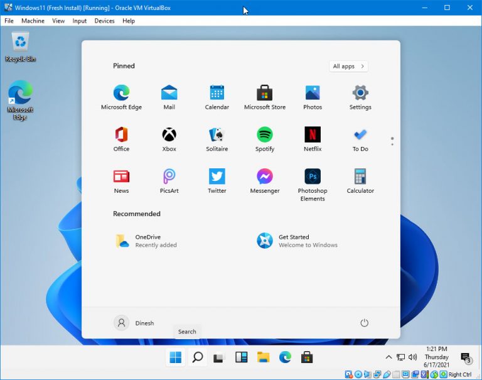This screenshot has height=380, width=482.
Task: Open the VirtualBox View menu
Action: point(58,21)
